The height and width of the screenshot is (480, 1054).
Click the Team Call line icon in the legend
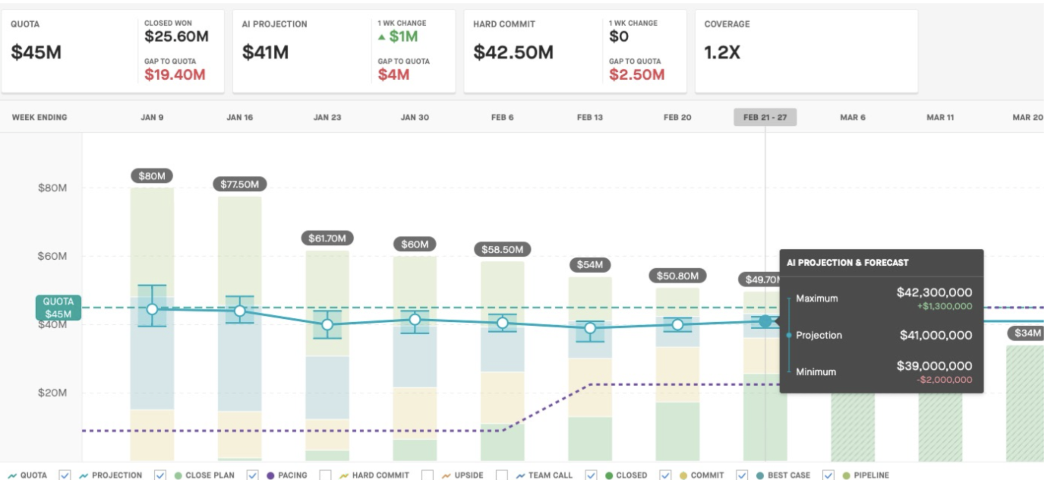[521, 475]
